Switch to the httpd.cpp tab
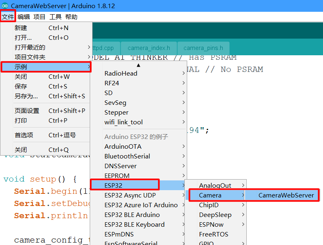The width and height of the screenshot is (323, 245). 106,48
